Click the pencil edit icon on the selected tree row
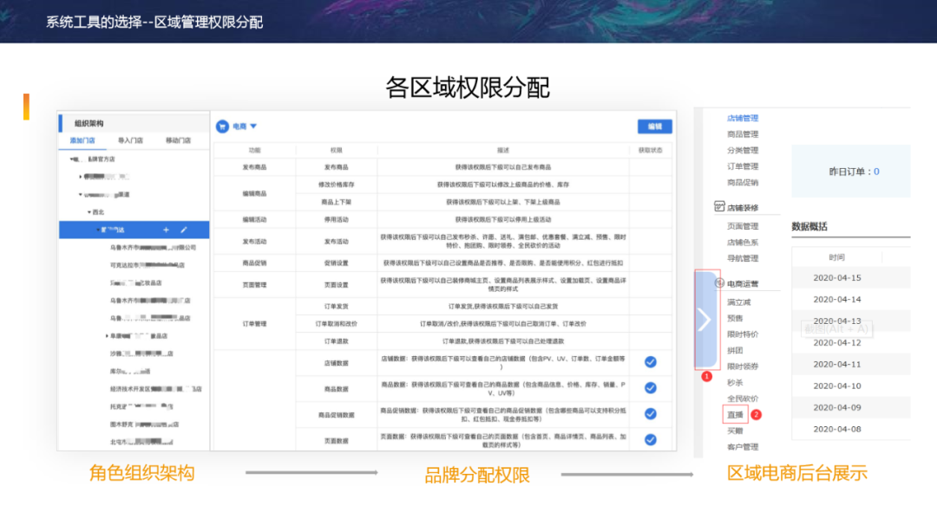937x525 pixels. [184, 230]
